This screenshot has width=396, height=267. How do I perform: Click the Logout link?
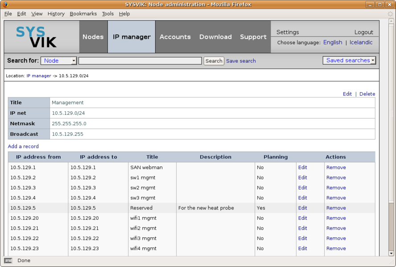[x=364, y=32]
